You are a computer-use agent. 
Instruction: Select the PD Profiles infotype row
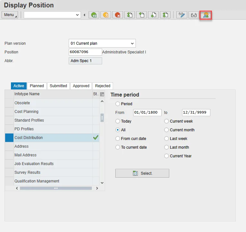pos(53,129)
